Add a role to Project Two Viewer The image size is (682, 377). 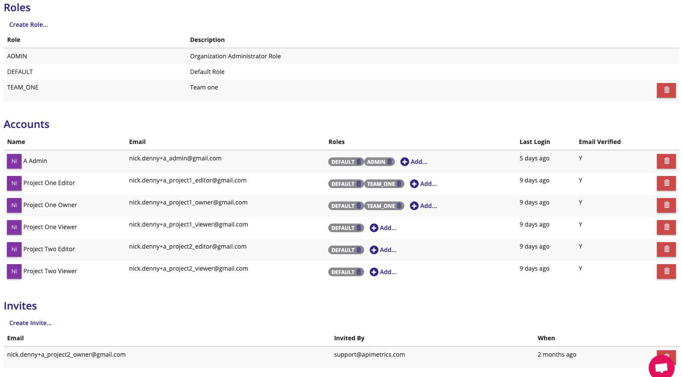point(383,272)
